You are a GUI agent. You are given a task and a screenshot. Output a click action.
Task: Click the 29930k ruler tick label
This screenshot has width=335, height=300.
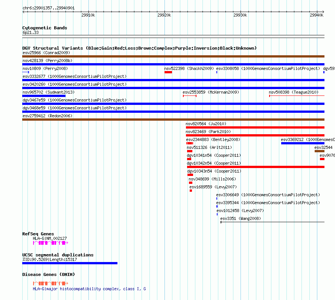[x=240, y=15]
